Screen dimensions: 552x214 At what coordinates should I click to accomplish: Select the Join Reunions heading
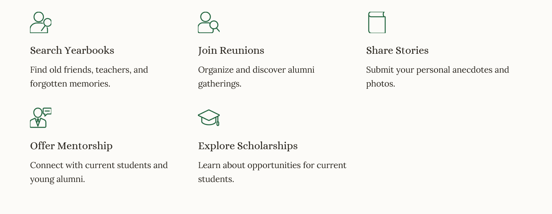(x=231, y=51)
